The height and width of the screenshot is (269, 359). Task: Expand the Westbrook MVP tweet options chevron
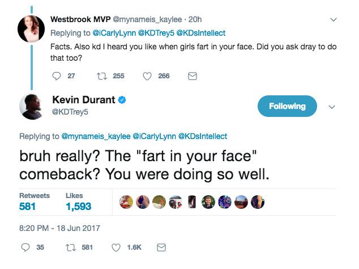tap(334, 20)
